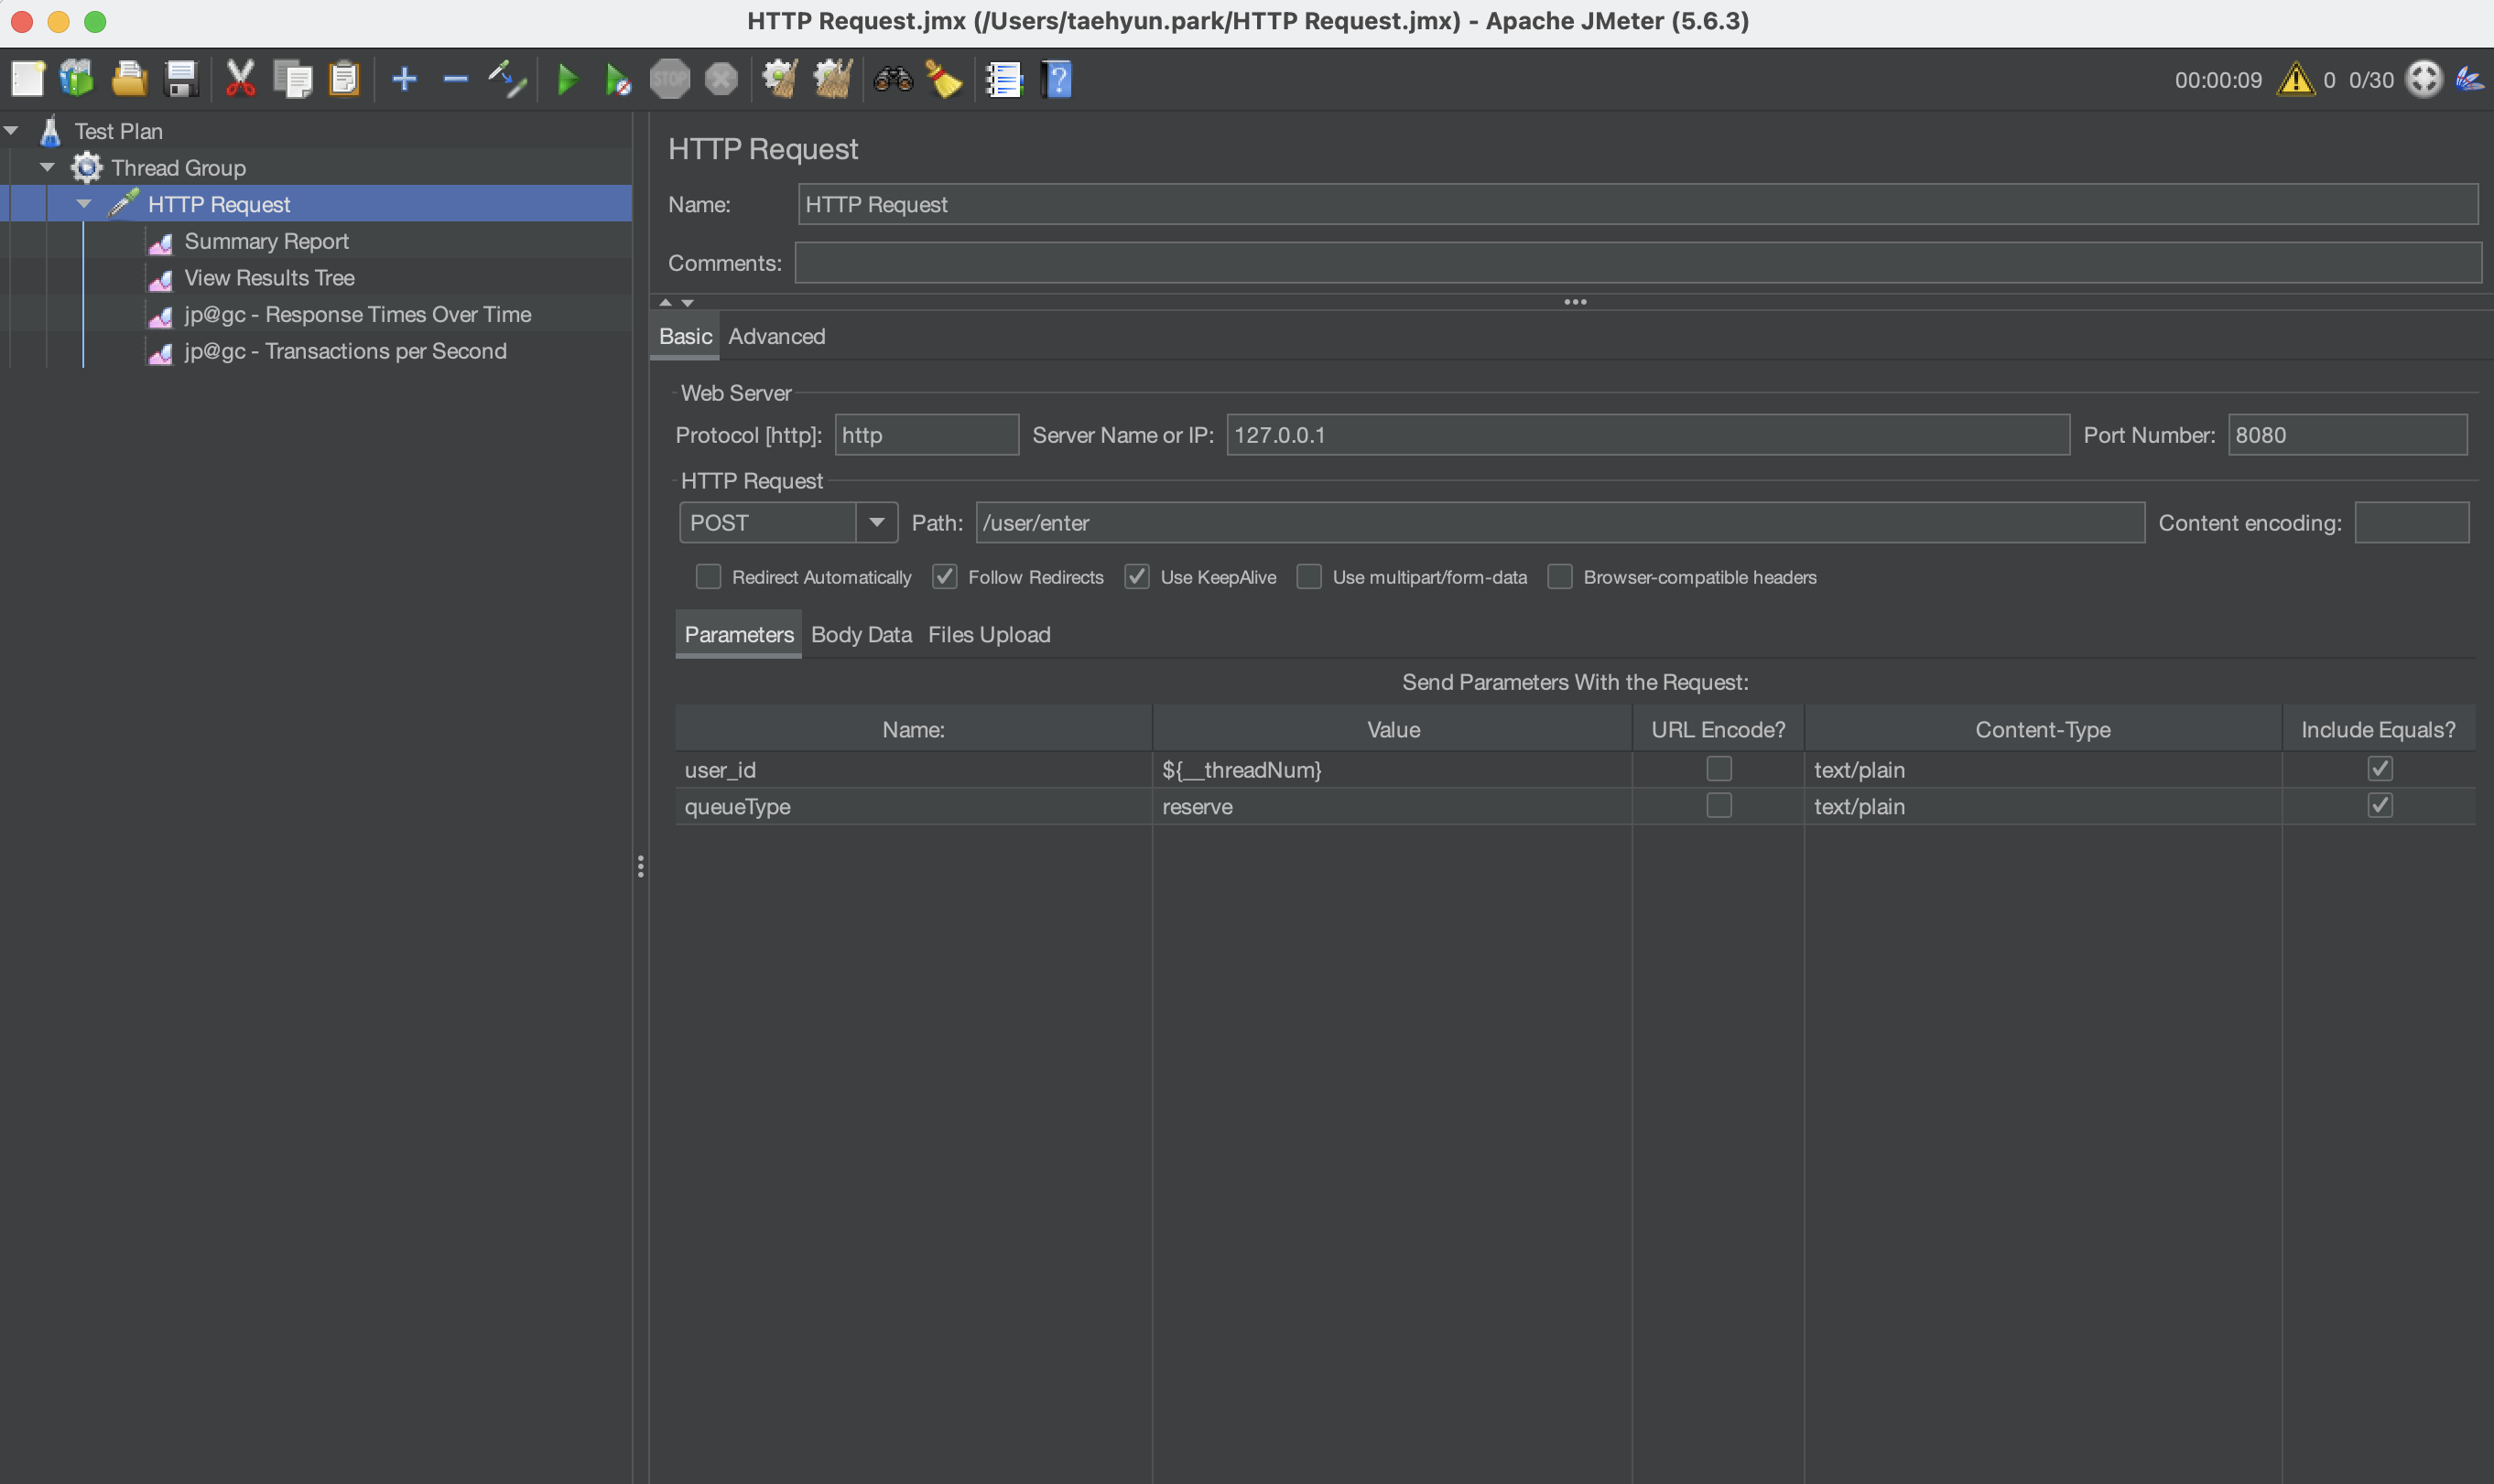Click the Content-Type column header
2494x1484 pixels.
(2043, 729)
